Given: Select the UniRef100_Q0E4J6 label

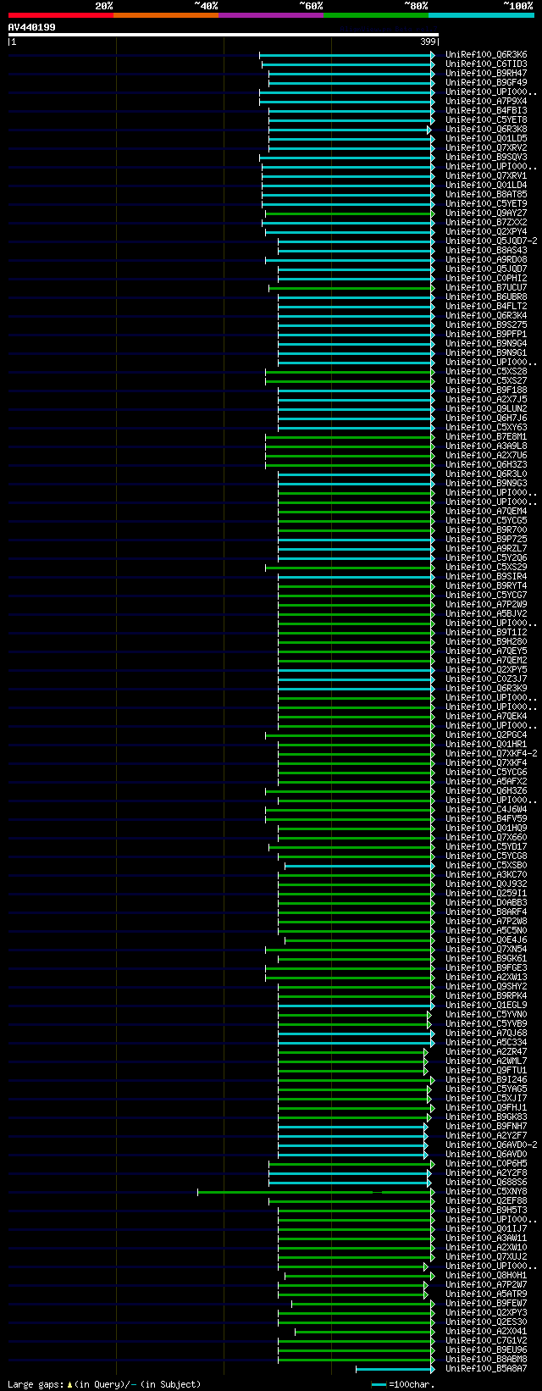Looking at the screenshot, I should (486, 939).
